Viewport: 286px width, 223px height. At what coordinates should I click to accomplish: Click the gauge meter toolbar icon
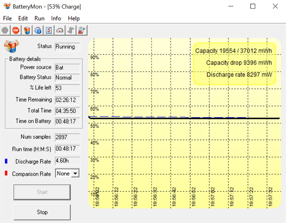[60, 30]
